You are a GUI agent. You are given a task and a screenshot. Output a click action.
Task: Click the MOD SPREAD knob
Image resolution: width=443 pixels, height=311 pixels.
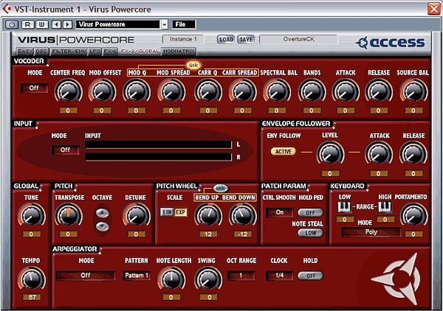(x=171, y=91)
